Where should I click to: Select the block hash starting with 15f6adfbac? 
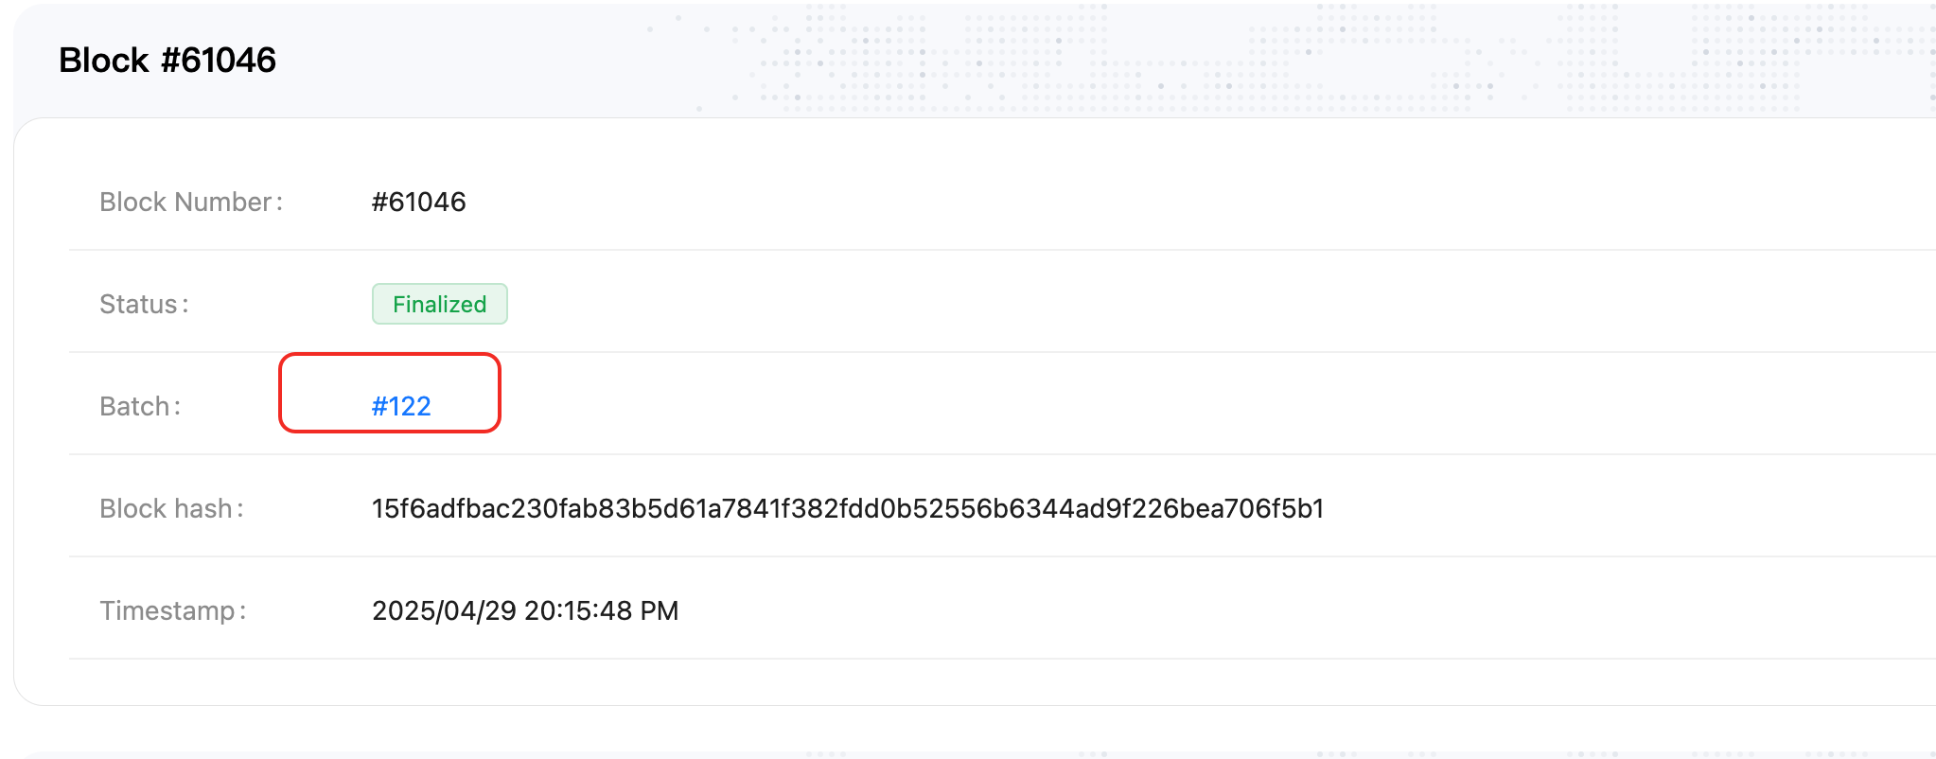click(x=848, y=508)
